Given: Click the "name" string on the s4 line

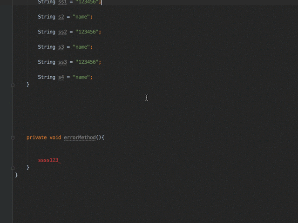Looking at the screenshot, I should [81, 77].
